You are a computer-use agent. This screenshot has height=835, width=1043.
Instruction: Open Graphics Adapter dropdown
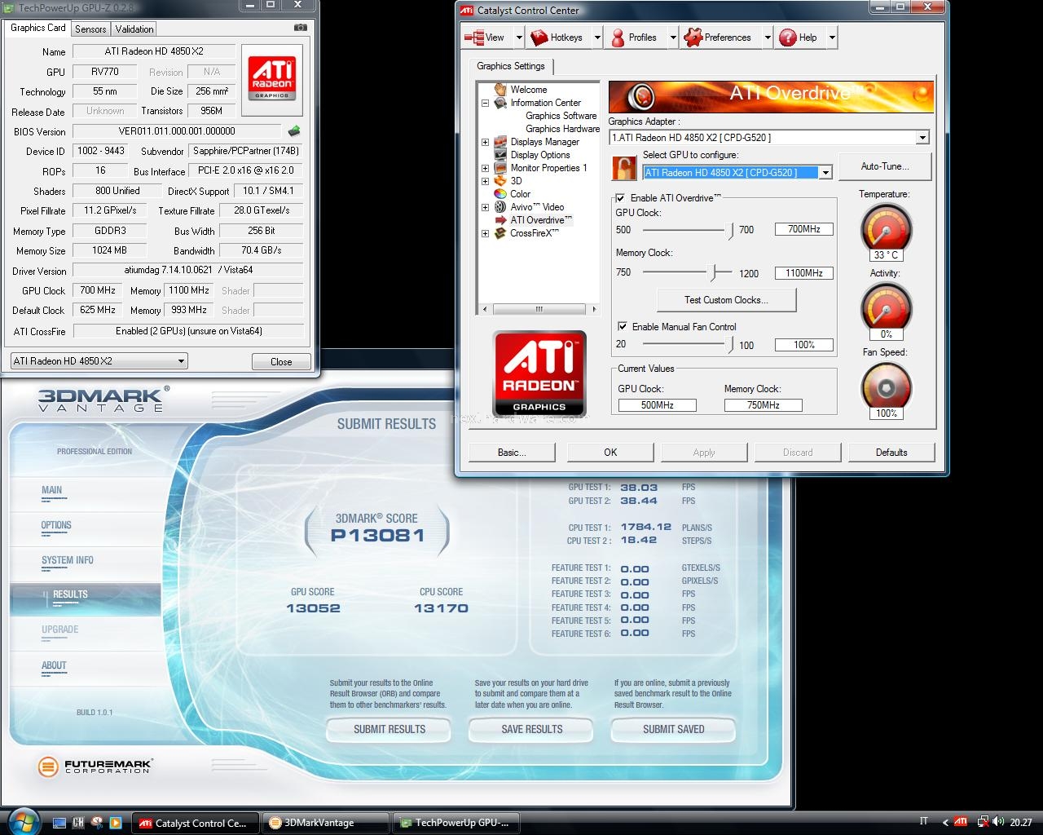coord(922,138)
